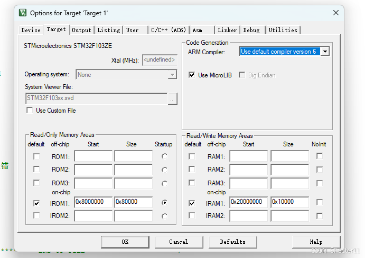The width and height of the screenshot is (365, 258).
Task: Open the Output tab
Action: (x=81, y=30)
